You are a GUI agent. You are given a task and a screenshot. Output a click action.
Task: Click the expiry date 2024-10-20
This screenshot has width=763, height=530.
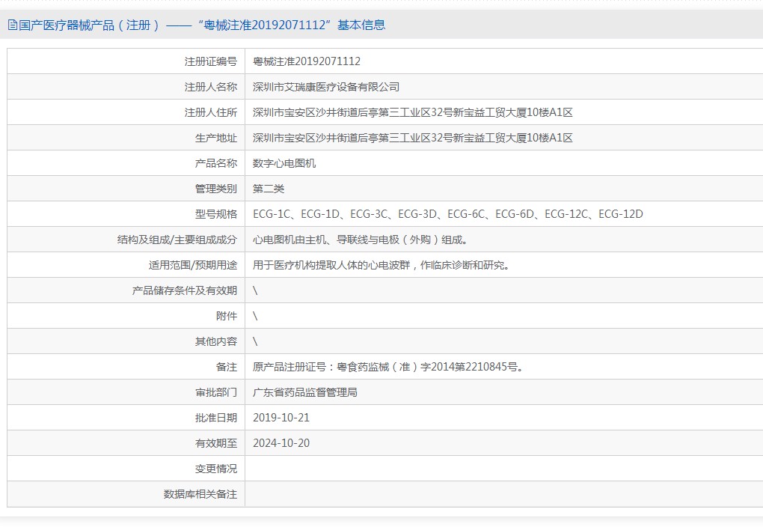coord(281,443)
